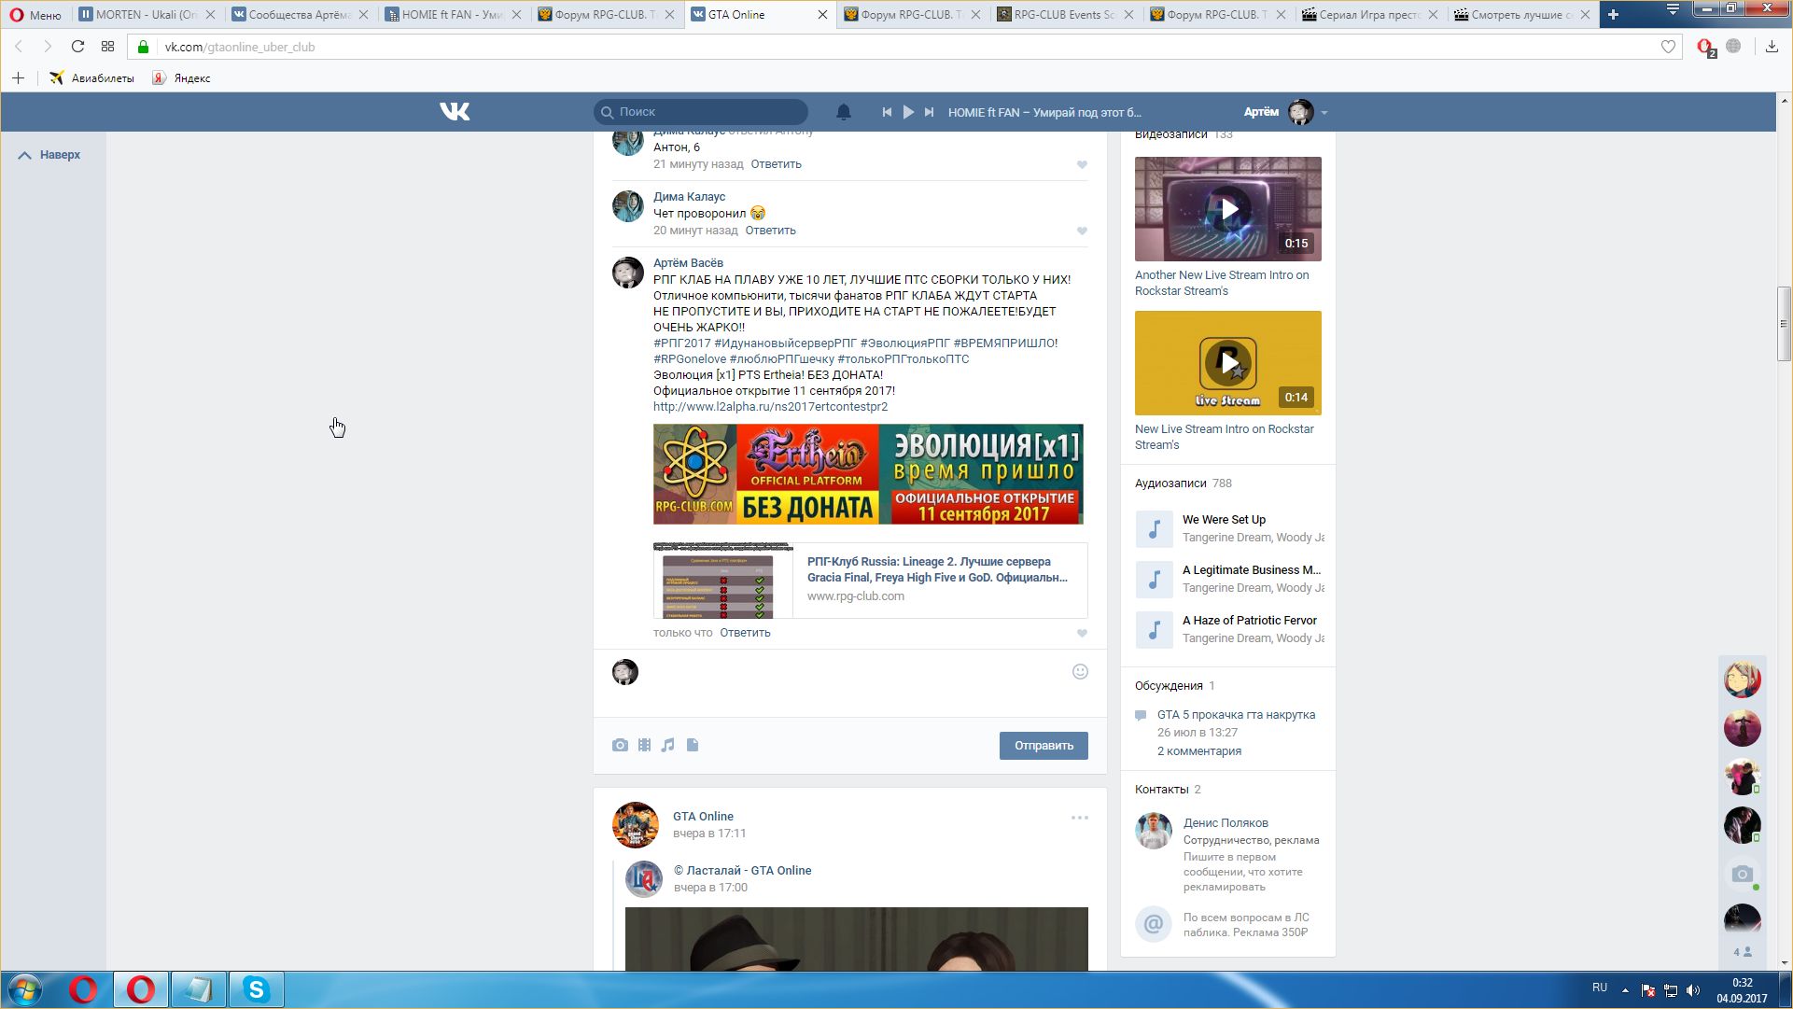Open the GTA Online post options menu
Image resolution: width=1793 pixels, height=1009 pixels.
pyautogui.click(x=1080, y=818)
